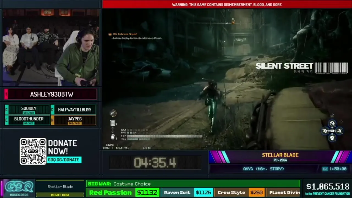Viewport: 352px width, 198px height.
Task: Click the HP health bar
Action: click(x=164, y=136)
